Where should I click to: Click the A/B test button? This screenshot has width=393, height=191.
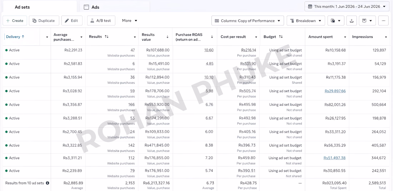coord(101,21)
